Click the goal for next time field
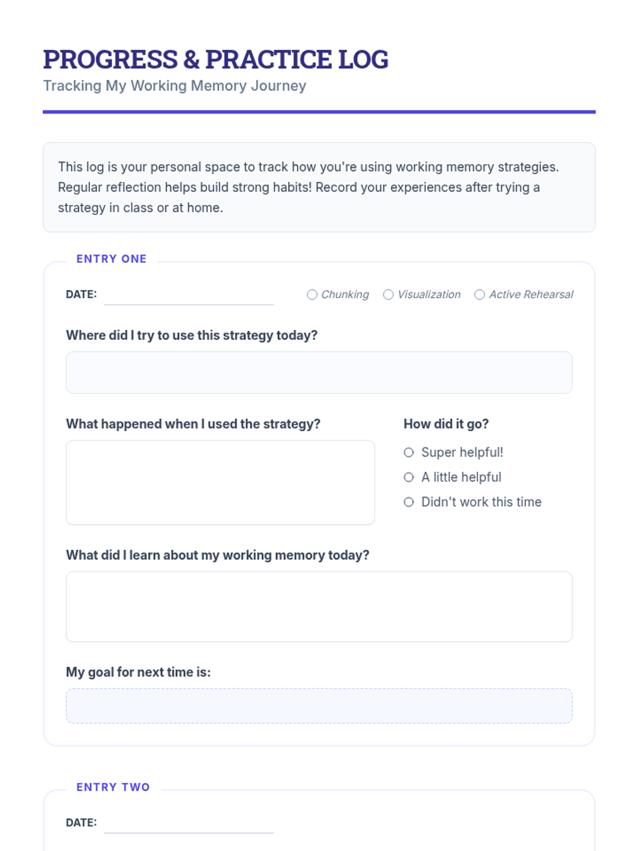The image size is (638, 851). click(319, 706)
